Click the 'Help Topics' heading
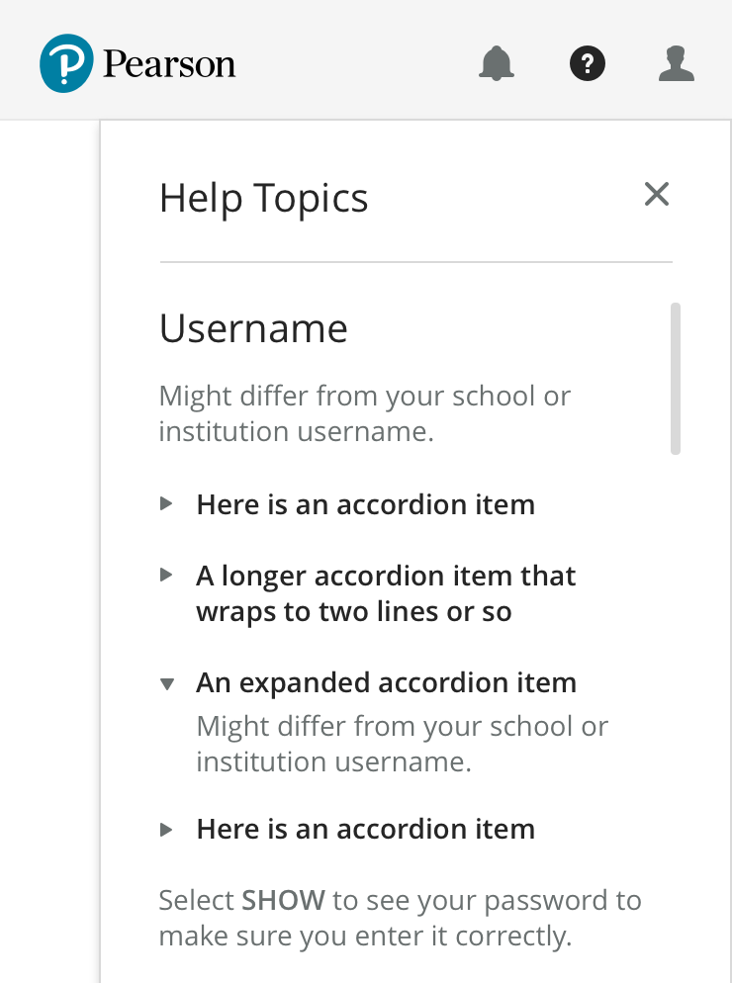Screen dimensions: 732x983 (263, 198)
